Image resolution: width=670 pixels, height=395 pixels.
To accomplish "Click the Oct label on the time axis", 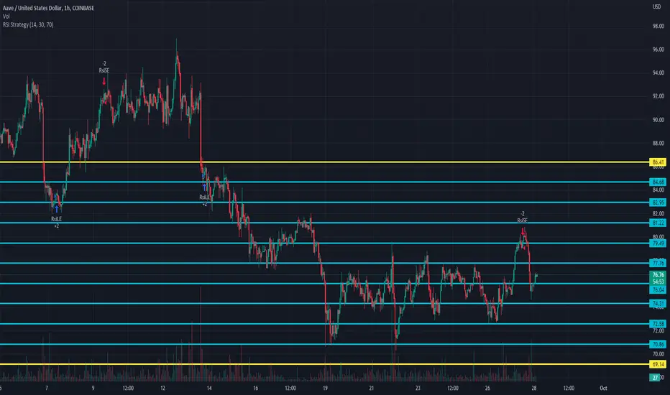I will [603, 388].
